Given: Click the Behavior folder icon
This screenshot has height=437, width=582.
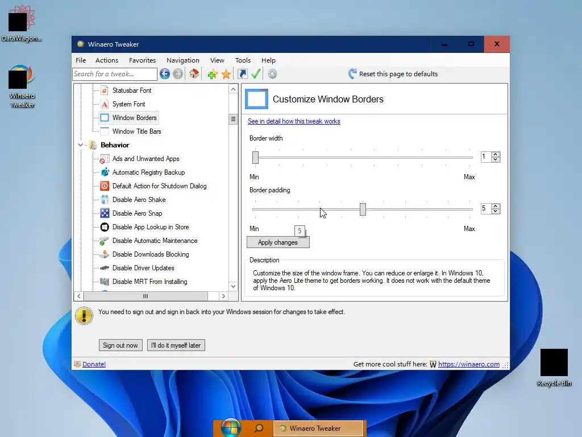Looking at the screenshot, I should click(93, 145).
